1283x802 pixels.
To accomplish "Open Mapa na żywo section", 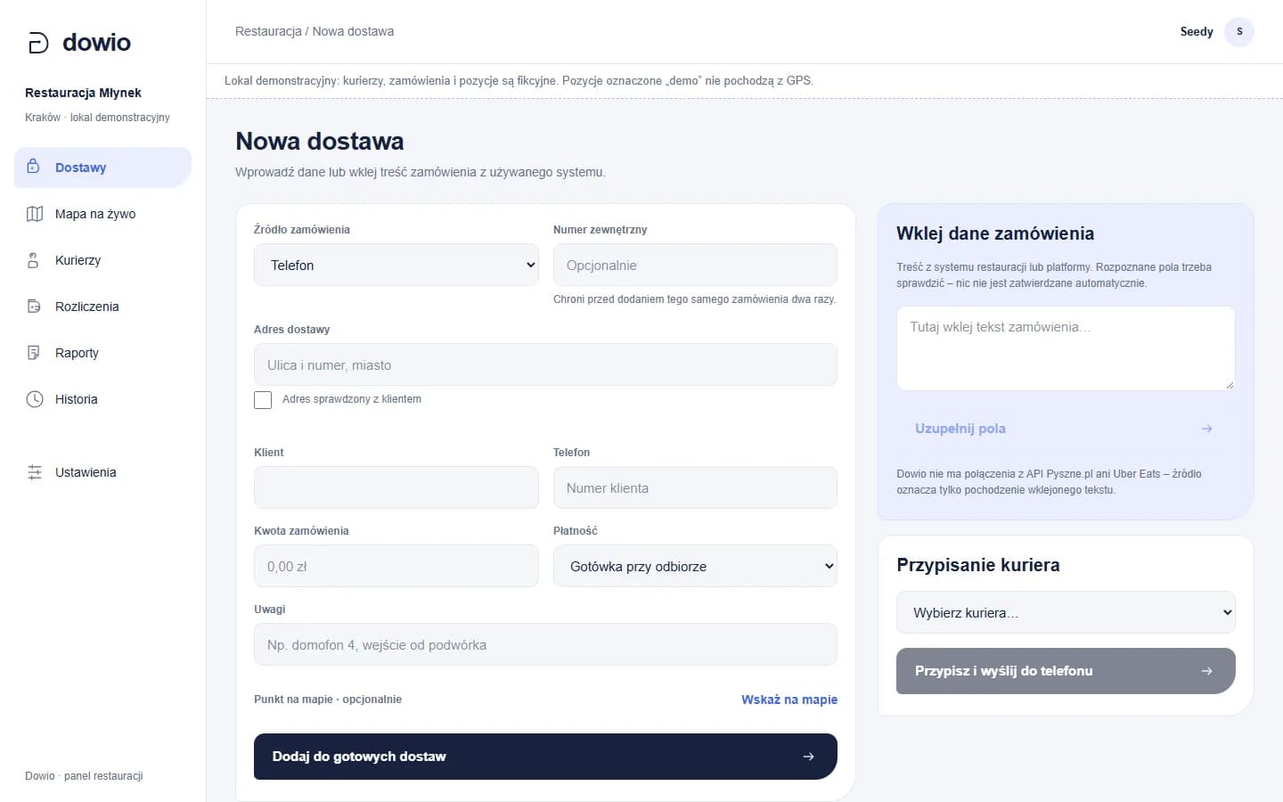I will [102, 214].
